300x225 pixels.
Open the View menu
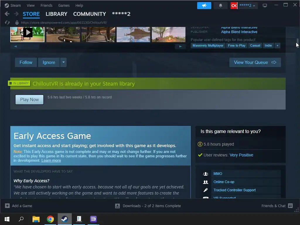coord(30,6)
